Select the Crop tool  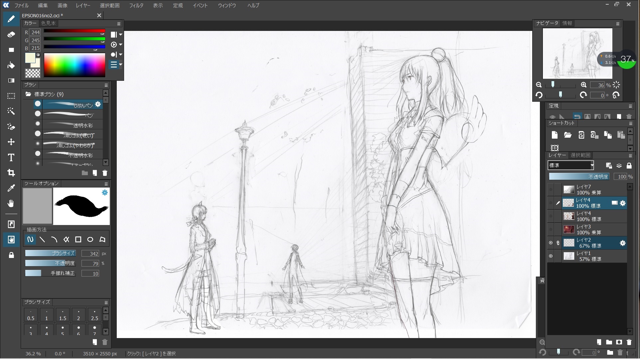pyautogui.click(x=11, y=173)
